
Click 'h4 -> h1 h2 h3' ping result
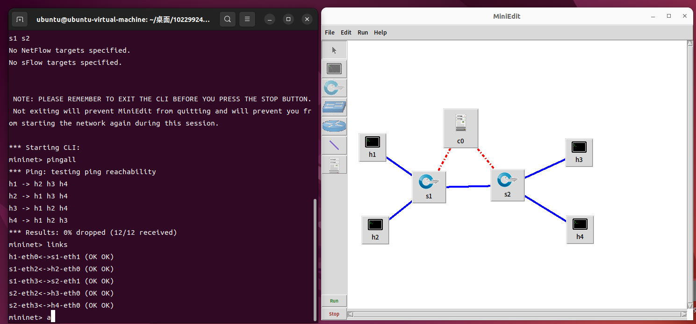[38, 220]
